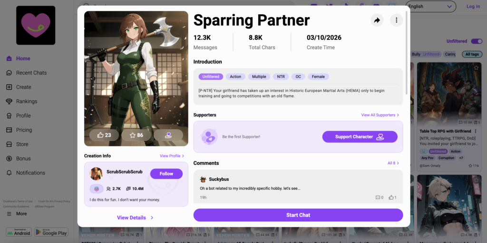Click the All tags filter button
Viewport: 487px width, 243px height.
tap(472, 54)
